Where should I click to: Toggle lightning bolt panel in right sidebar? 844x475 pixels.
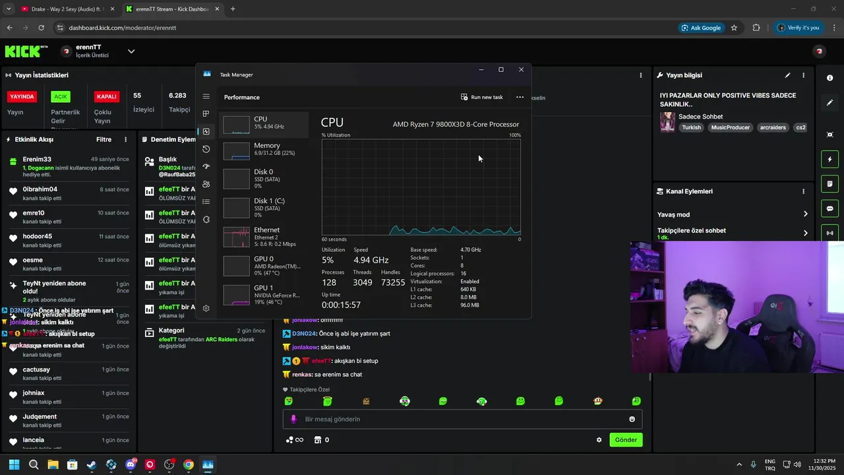tap(829, 159)
